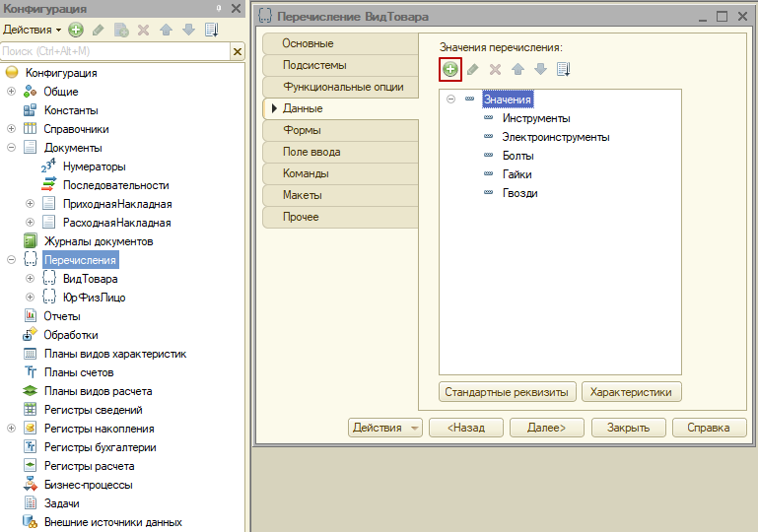
Task: Expand the ПриходнаяНакладная document
Action: (30, 203)
